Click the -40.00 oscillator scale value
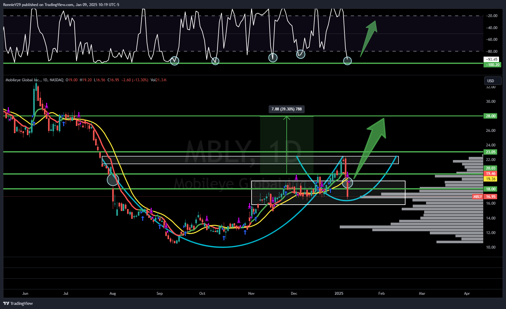This screenshot has width=506, height=309. click(x=491, y=28)
